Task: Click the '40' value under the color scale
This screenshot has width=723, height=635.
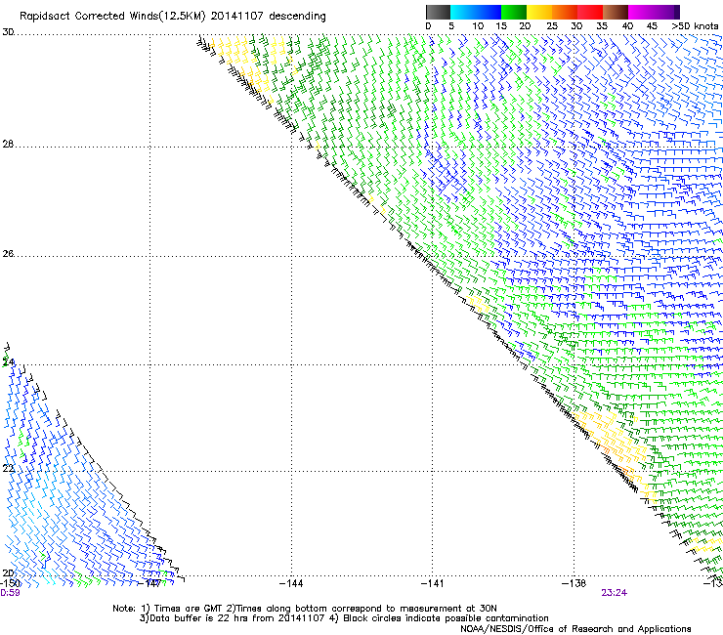Action: click(627, 26)
